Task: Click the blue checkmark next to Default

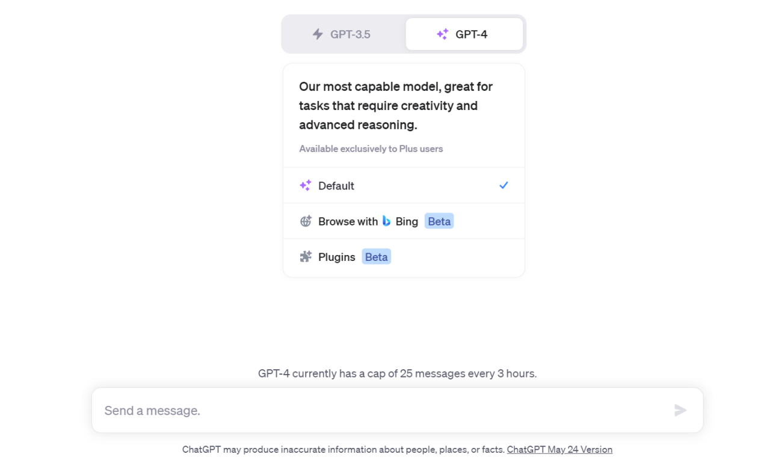Action: [504, 185]
